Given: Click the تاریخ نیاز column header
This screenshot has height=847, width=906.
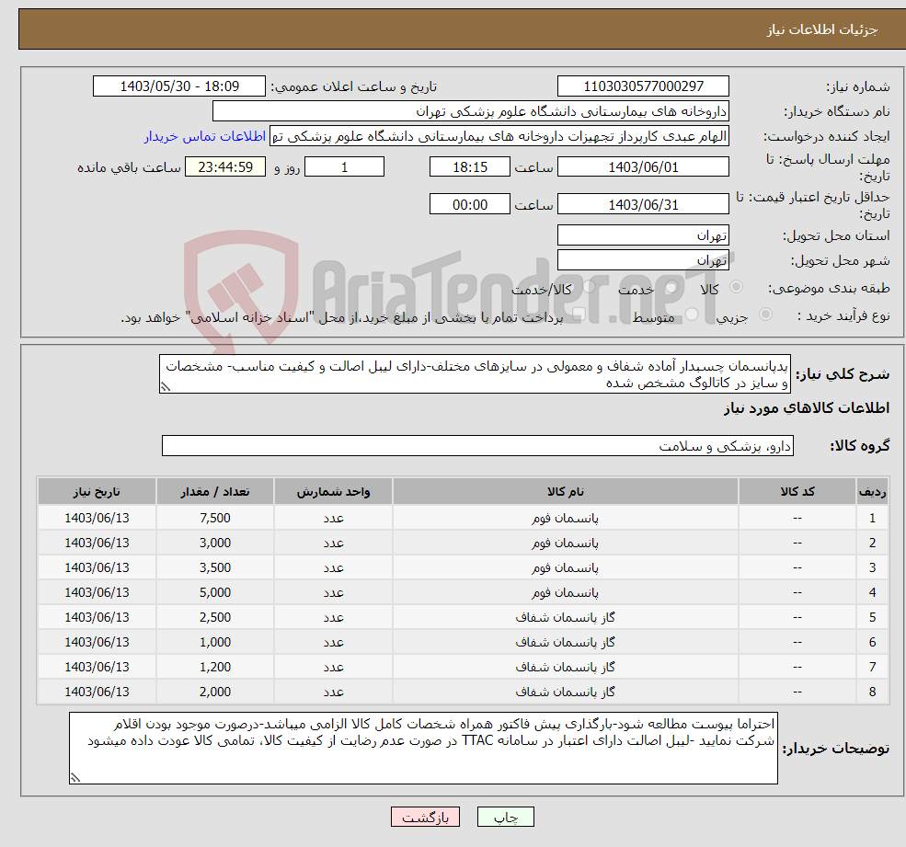Looking at the screenshot, I should 97,492.
